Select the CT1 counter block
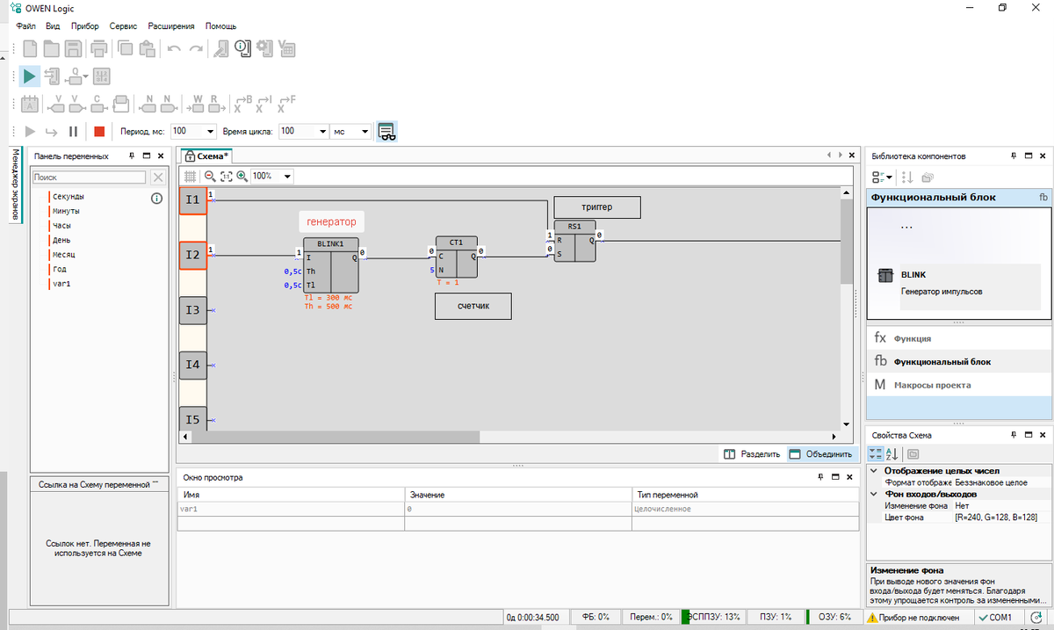Viewport: 1054px width, 630px height. [x=456, y=257]
